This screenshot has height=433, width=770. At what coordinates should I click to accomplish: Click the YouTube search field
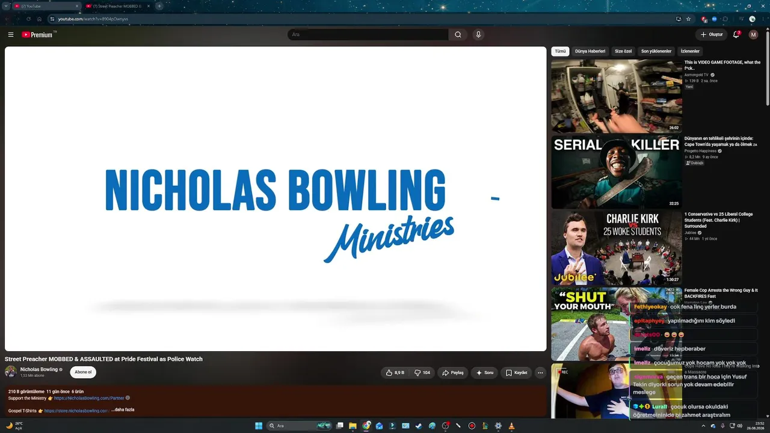368,35
